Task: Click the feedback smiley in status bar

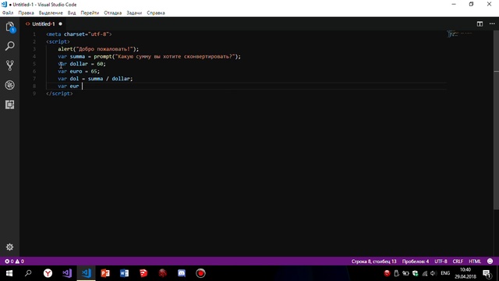Action: coord(490,261)
